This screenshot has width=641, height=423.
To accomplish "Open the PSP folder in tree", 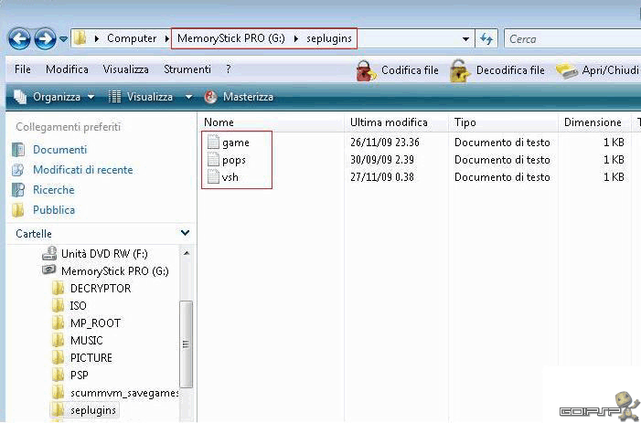I will point(80,375).
